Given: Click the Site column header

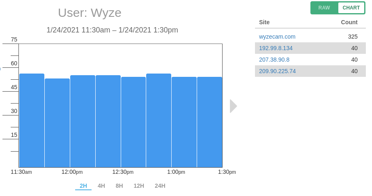Looking at the screenshot, I should pyautogui.click(x=264, y=22).
